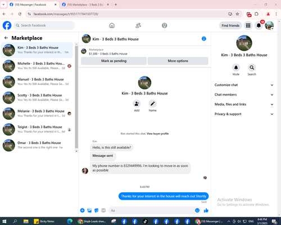Image resolution: width=281 pixels, height=225 pixels.
Task: Show hidden system tray icons
Action: point(229,222)
